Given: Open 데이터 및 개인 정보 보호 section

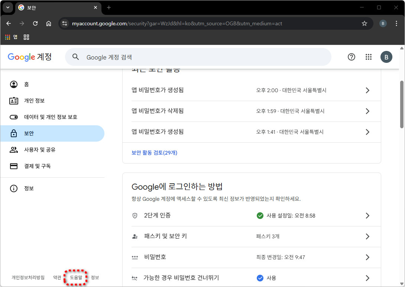Looking at the screenshot, I should pos(52,117).
